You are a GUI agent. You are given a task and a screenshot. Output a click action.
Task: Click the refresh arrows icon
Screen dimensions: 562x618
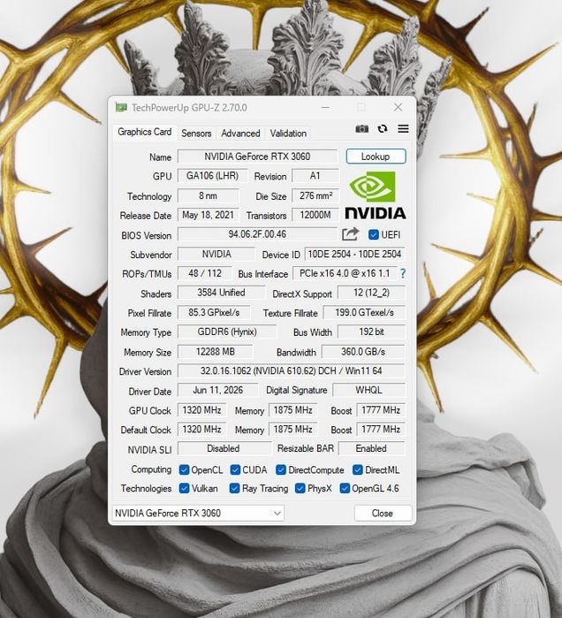click(x=382, y=129)
